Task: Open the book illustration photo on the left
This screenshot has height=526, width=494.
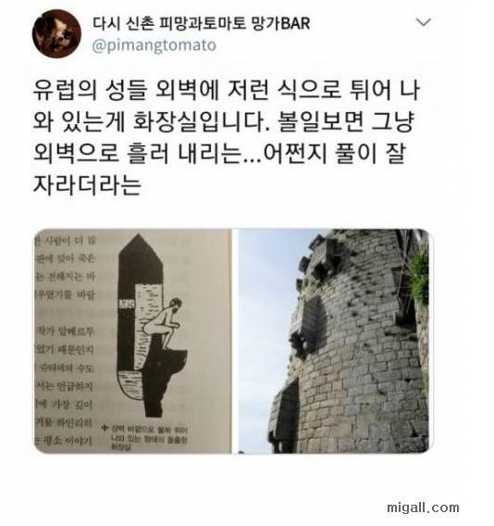Action: [133, 341]
